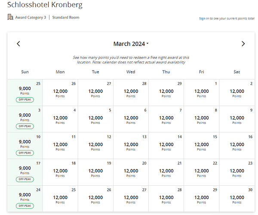Select Thursday March 28 date cell
Image resolution: width=258 pixels, height=215 pixels.
[x=166, y=199]
